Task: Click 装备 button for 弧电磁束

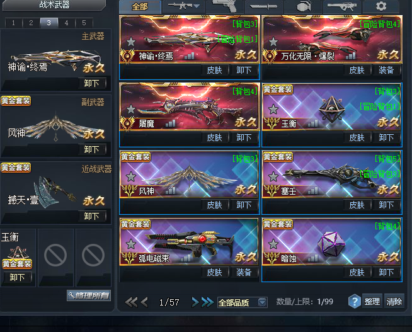Action: pos(244,272)
